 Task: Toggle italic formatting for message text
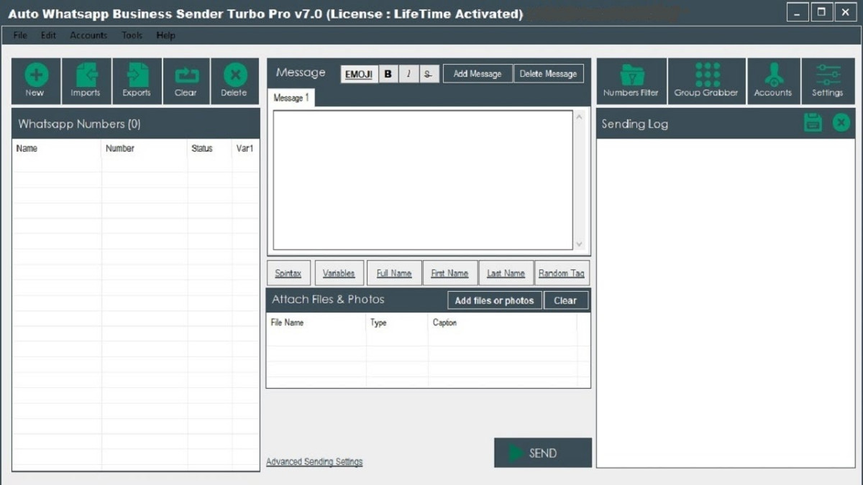(408, 74)
